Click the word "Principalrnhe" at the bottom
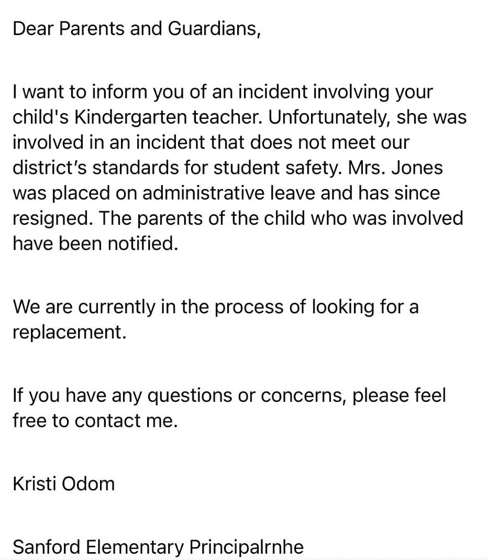Screen dimensions: 488x560 [x=246, y=547]
